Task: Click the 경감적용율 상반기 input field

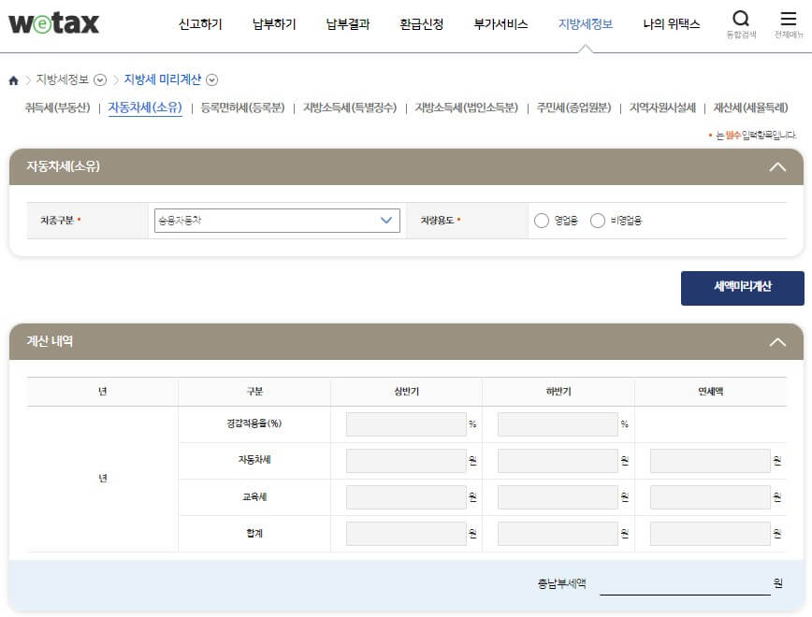Action: pyautogui.click(x=404, y=423)
